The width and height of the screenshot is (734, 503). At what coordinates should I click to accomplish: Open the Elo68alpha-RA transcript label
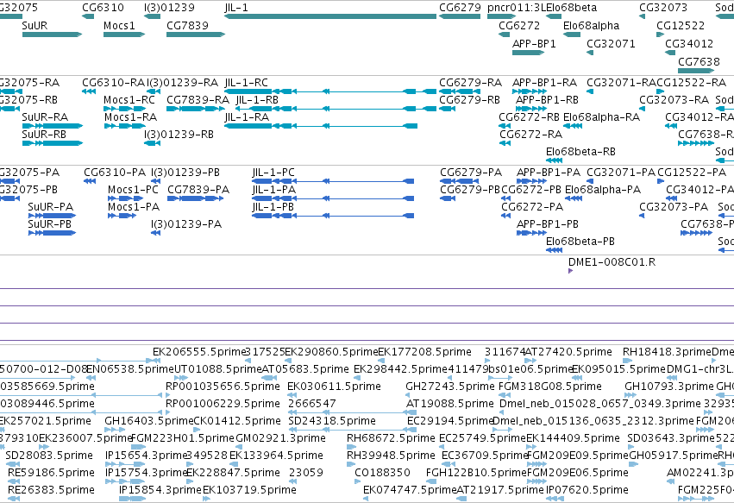(601, 116)
